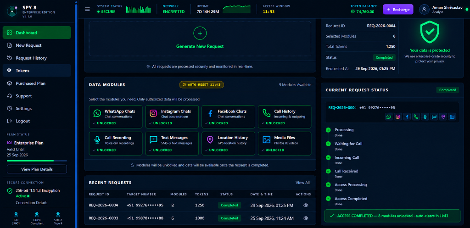Screen dimensions: 470x228
Task: Open Tokens page in sidebar
Action: [x=37, y=70]
